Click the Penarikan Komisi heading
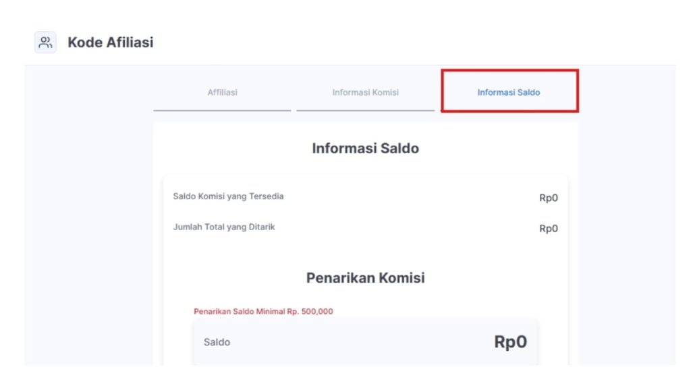691x388 pixels. (365, 278)
